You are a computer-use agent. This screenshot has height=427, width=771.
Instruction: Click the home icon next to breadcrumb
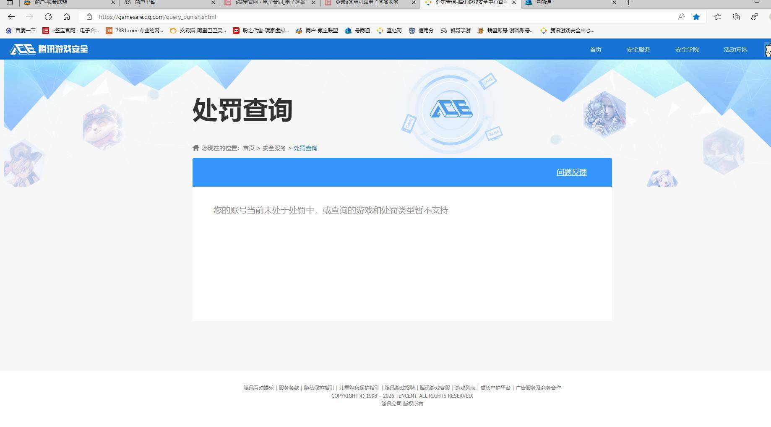pos(195,148)
